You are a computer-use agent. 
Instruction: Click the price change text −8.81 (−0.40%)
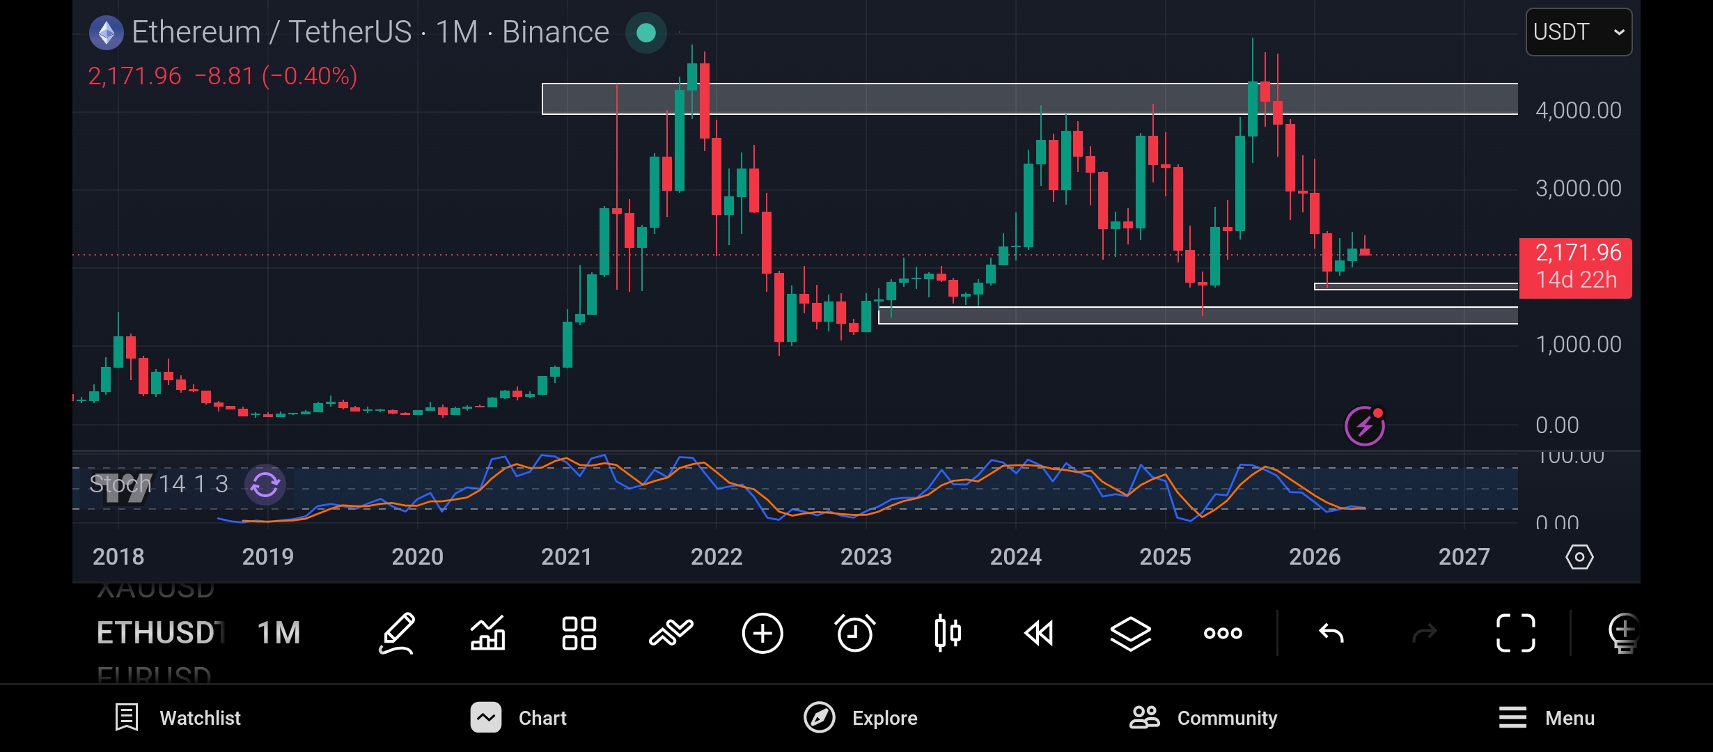point(276,76)
